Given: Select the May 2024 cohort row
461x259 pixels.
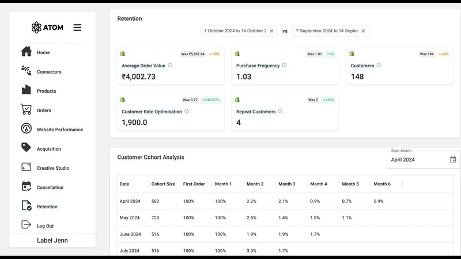Looking at the screenshot, I should [x=285, y=218].
